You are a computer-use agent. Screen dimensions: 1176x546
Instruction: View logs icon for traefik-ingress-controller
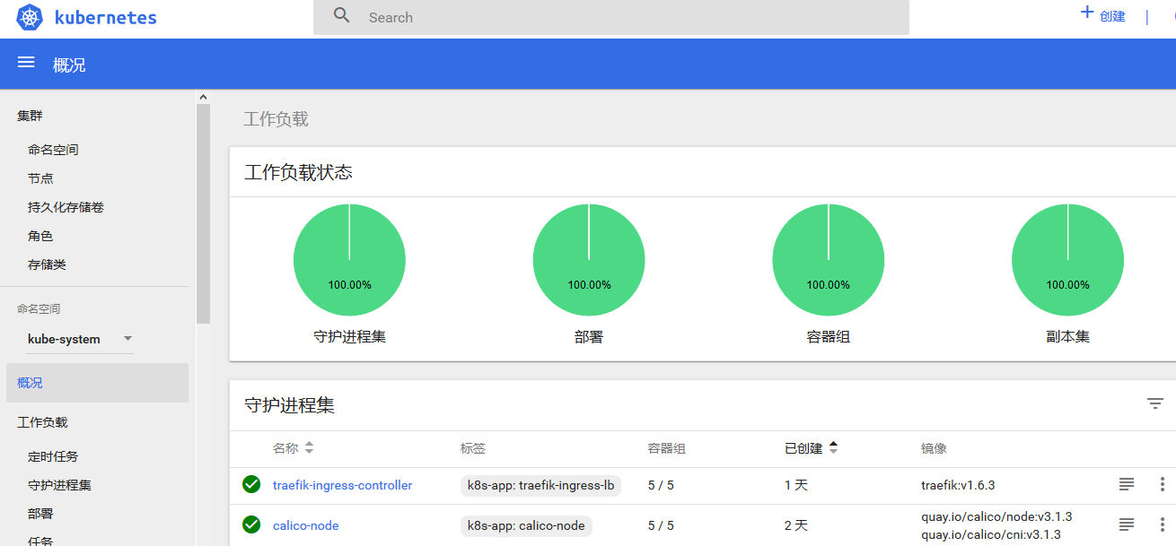[1127, 484]
